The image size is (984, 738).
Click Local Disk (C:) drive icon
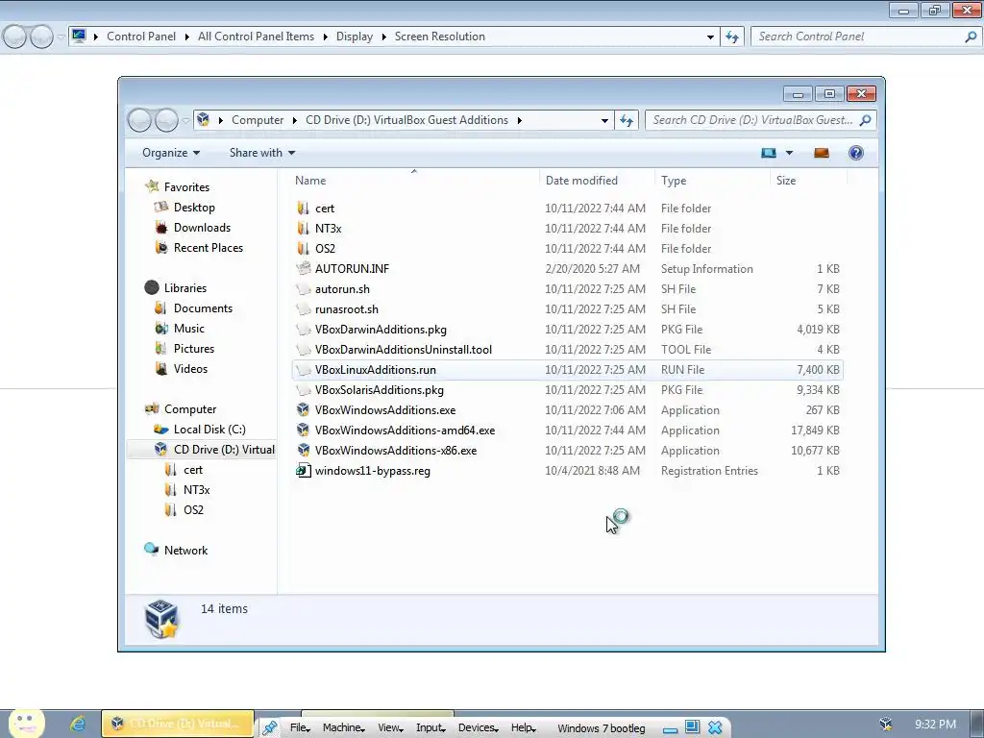pyautogui.click(x=161, y=430)
